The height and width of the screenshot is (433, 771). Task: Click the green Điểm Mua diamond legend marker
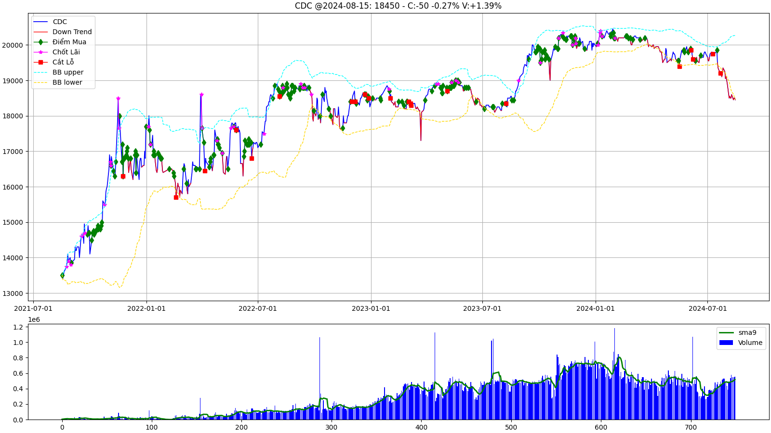(x=40, y=42)
